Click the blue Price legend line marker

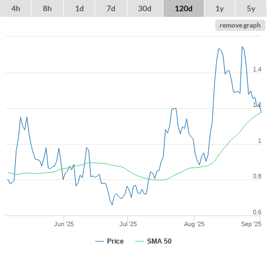point(100,241)
